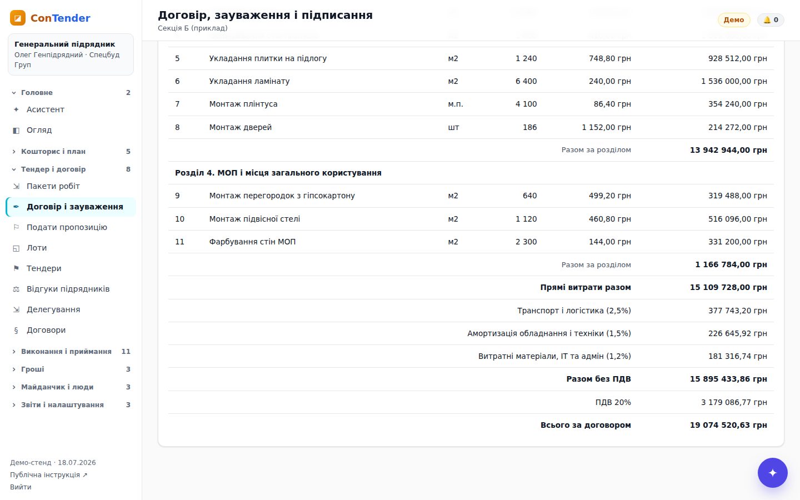Viewport: 800px width, 500px height.
Task: Click row Монтаж перегородок з гіпсокартону
Action: 471,196
